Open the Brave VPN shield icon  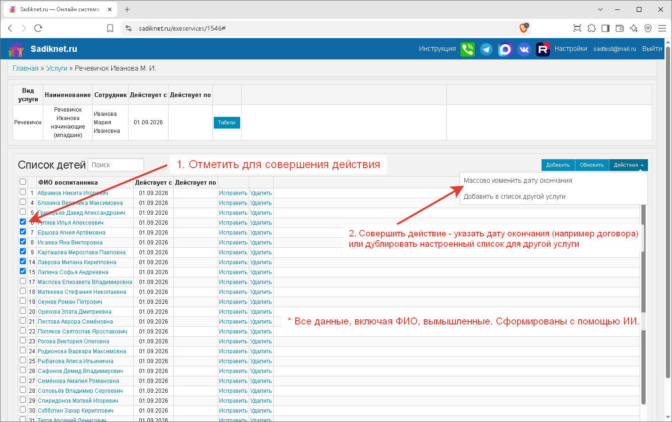648,28
